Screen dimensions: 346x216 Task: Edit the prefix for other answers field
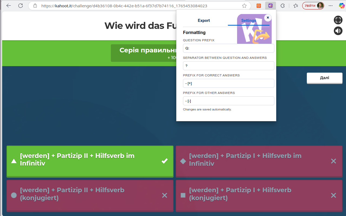229,101
